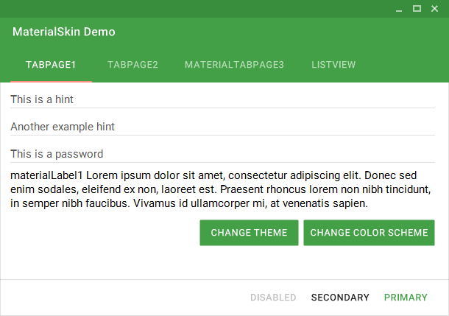
Task: Click the greyed-out DISABLED button
Action: (x=273, y=298)
